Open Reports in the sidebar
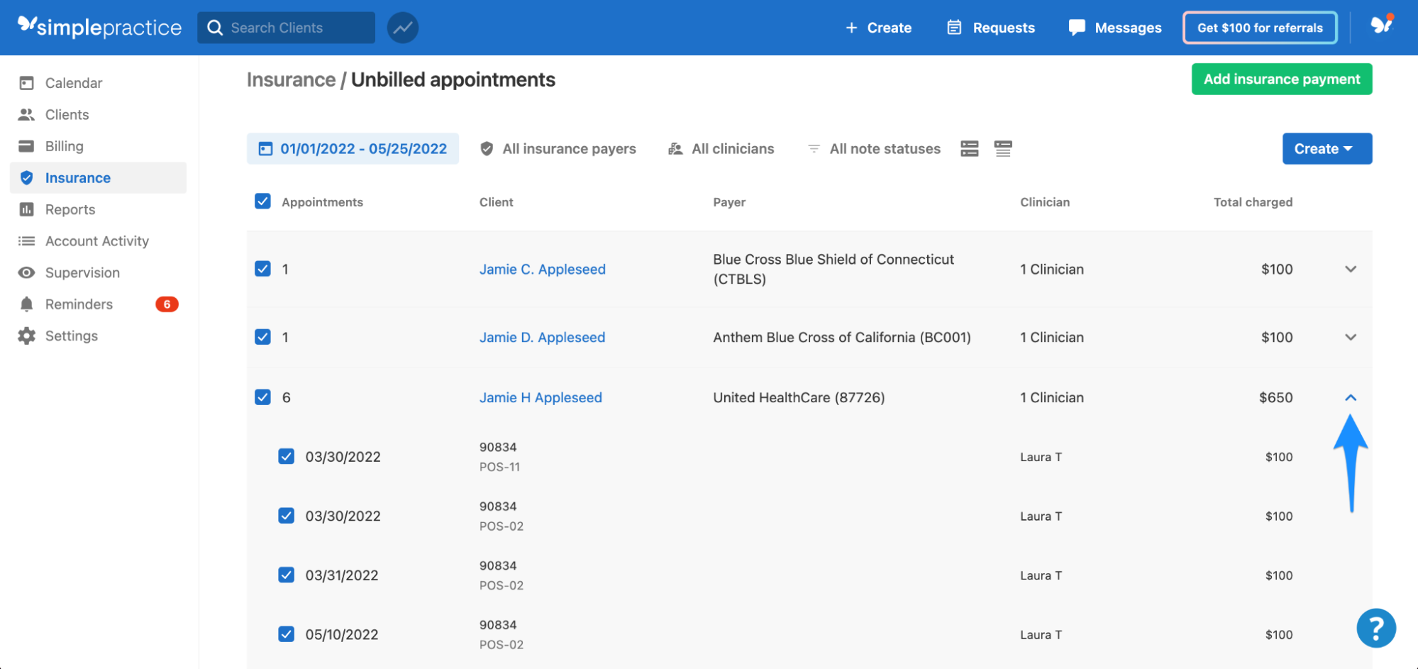 [98, 209]
